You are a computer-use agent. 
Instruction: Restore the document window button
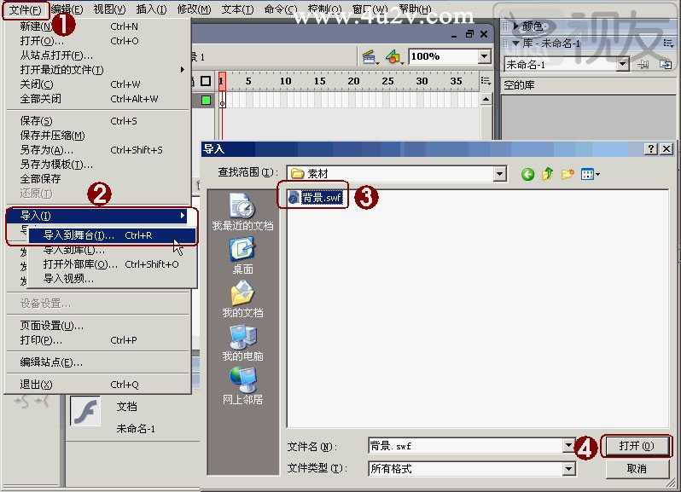pos(469,34)
